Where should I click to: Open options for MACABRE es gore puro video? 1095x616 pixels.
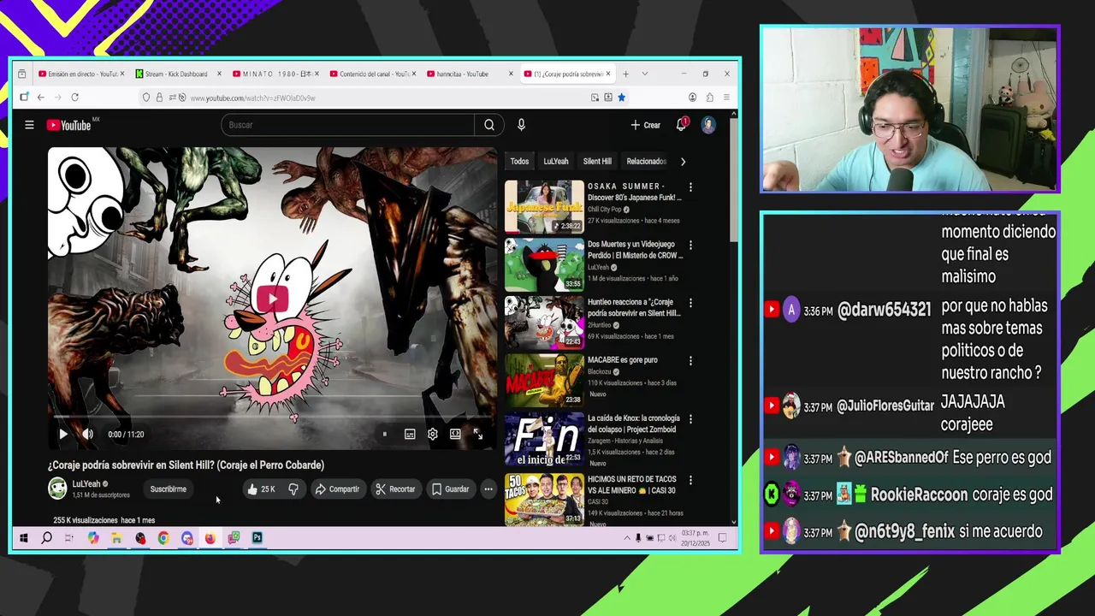click(x=690, y=361)
